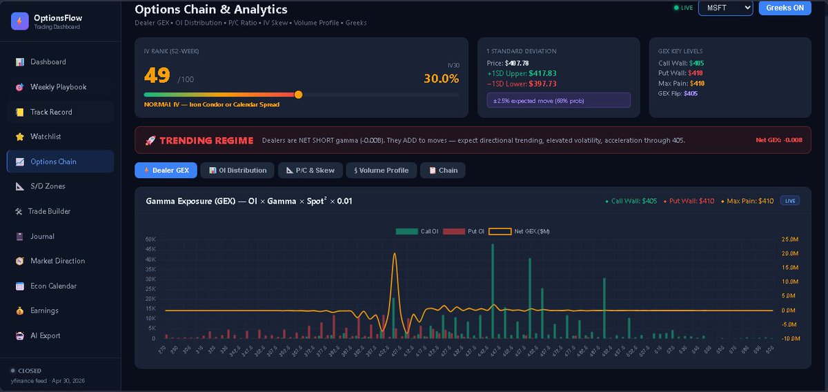Screen dimensions: 828x392
Task: Click the IV Rank slider handle
Action: click(x=298, y=95)
